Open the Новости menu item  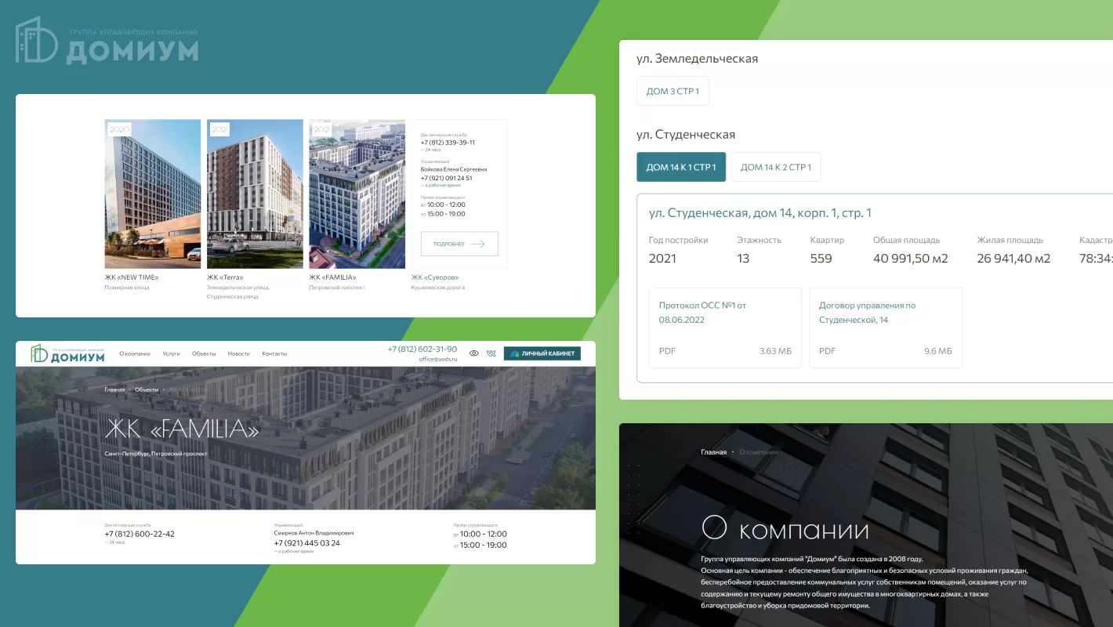238,354
